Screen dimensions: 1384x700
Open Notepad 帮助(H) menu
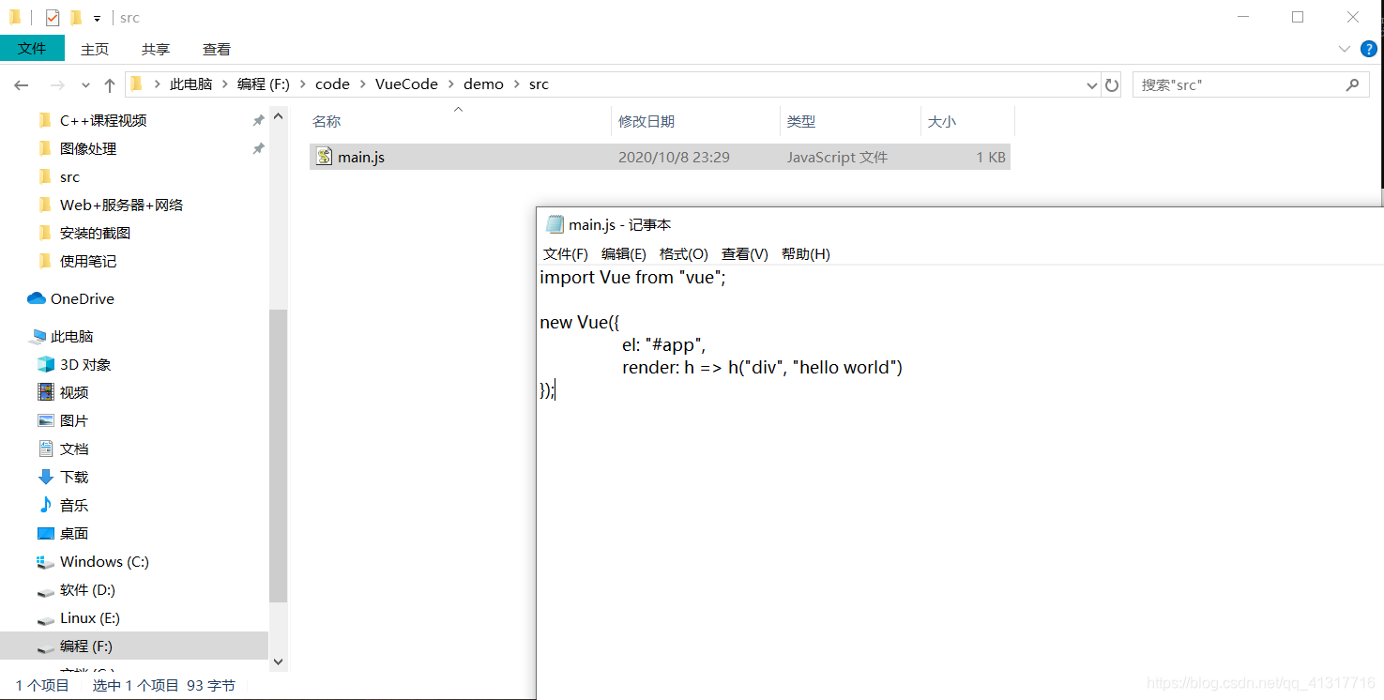[x=806, y=254]
